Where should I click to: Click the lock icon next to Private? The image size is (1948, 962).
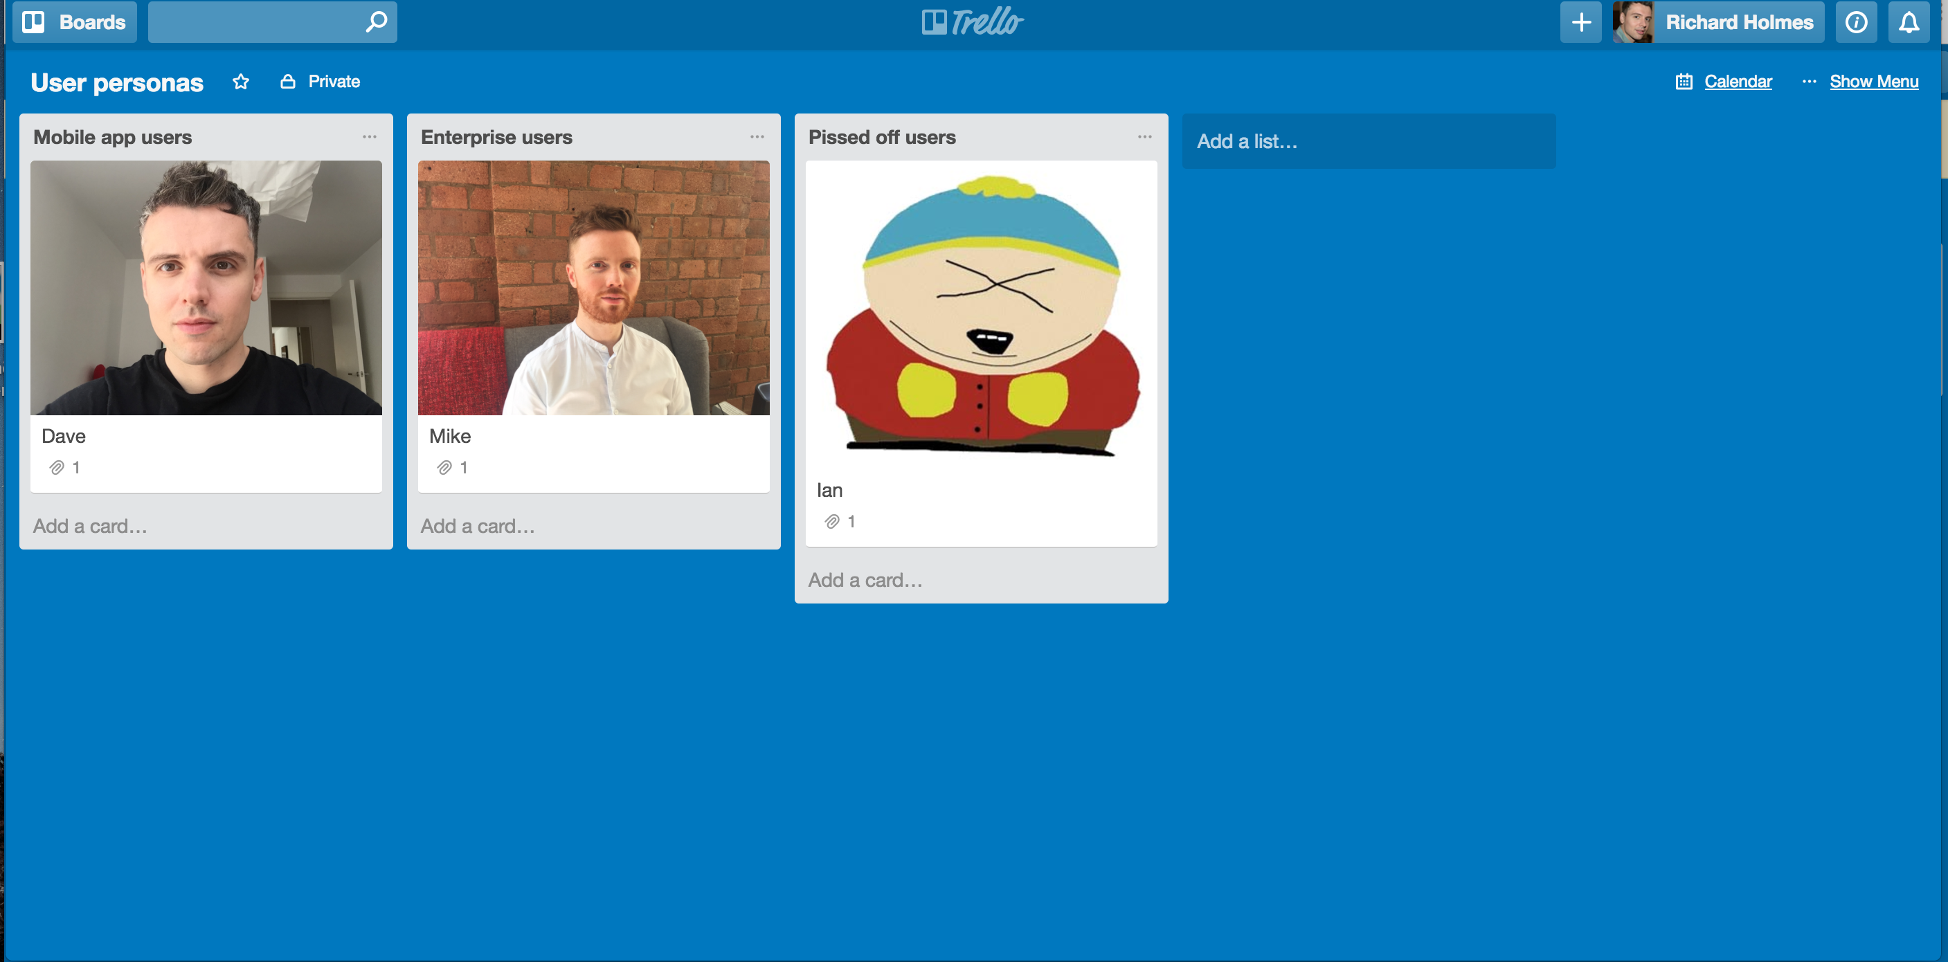(x=288, y=82)
